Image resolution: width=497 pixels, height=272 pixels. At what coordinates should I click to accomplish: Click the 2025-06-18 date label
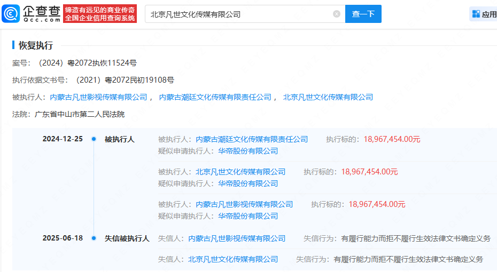coord(63,238)
